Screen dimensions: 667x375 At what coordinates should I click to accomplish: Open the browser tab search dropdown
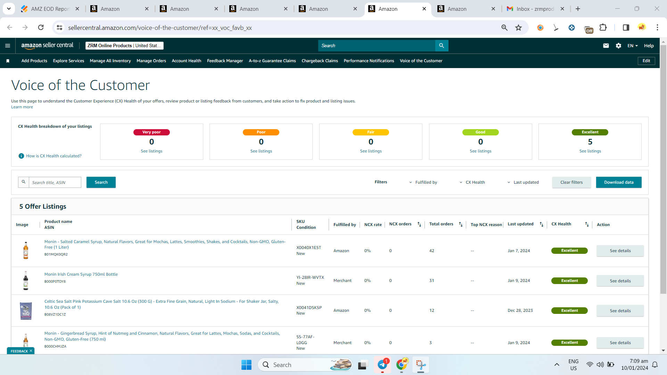pos(9,9)
